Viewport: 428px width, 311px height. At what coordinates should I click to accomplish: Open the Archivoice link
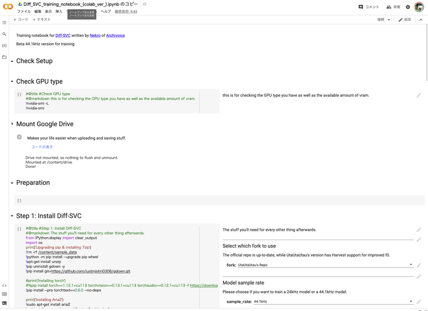[x=116, y=35]
